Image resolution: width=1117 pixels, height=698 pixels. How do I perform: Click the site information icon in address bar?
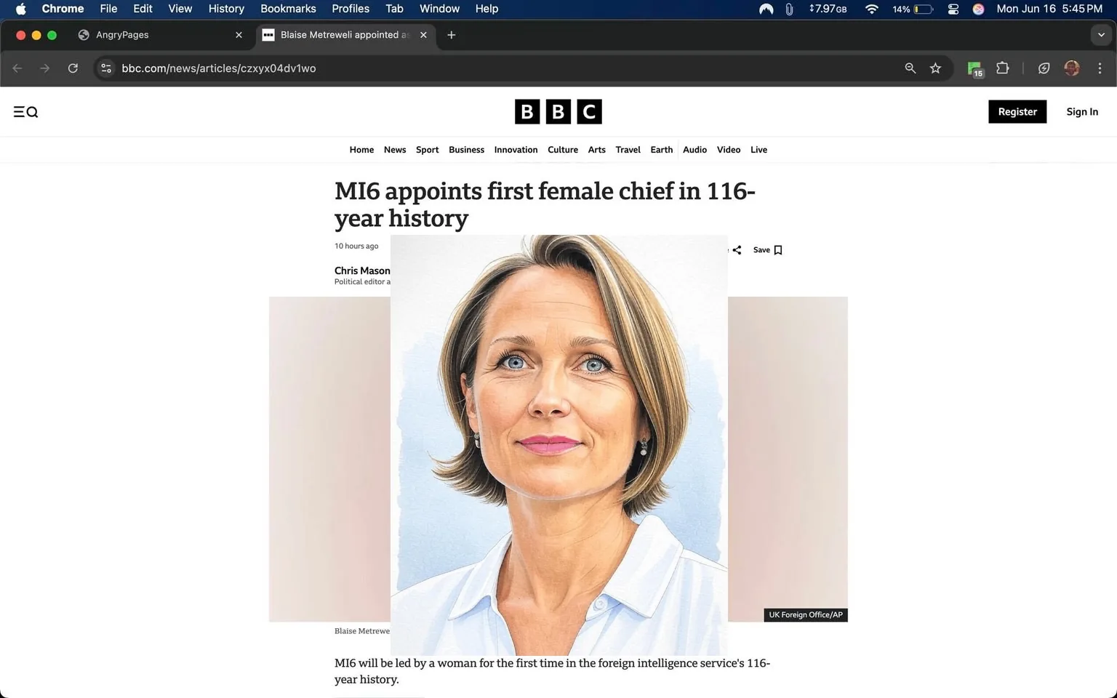click(x=106, y=68)
